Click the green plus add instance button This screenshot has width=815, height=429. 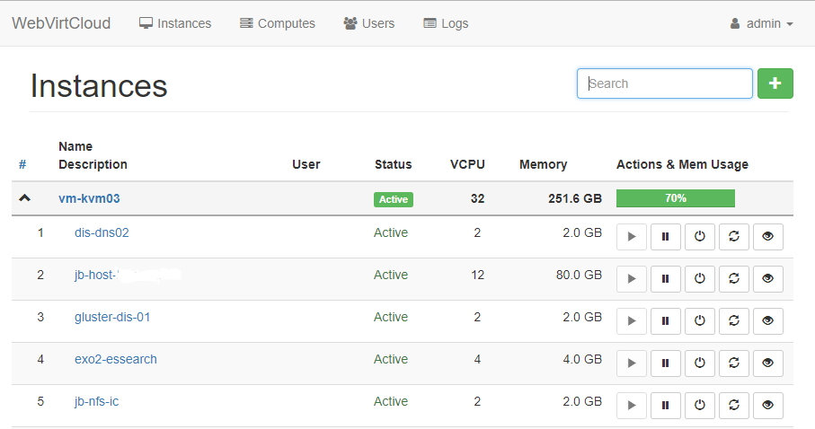(775, 83)
